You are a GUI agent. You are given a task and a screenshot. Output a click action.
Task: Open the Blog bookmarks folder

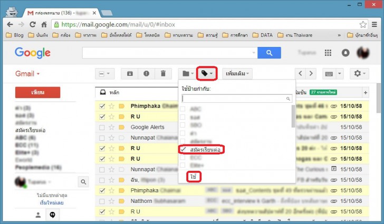[x=15, y=35]
